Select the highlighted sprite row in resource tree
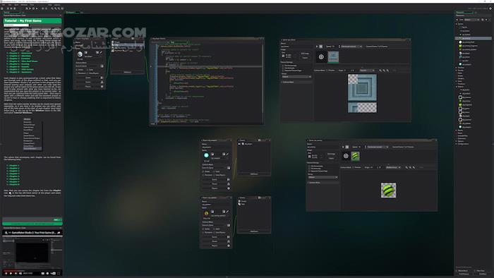Viewport: 494px width, 278px height. 474,38
